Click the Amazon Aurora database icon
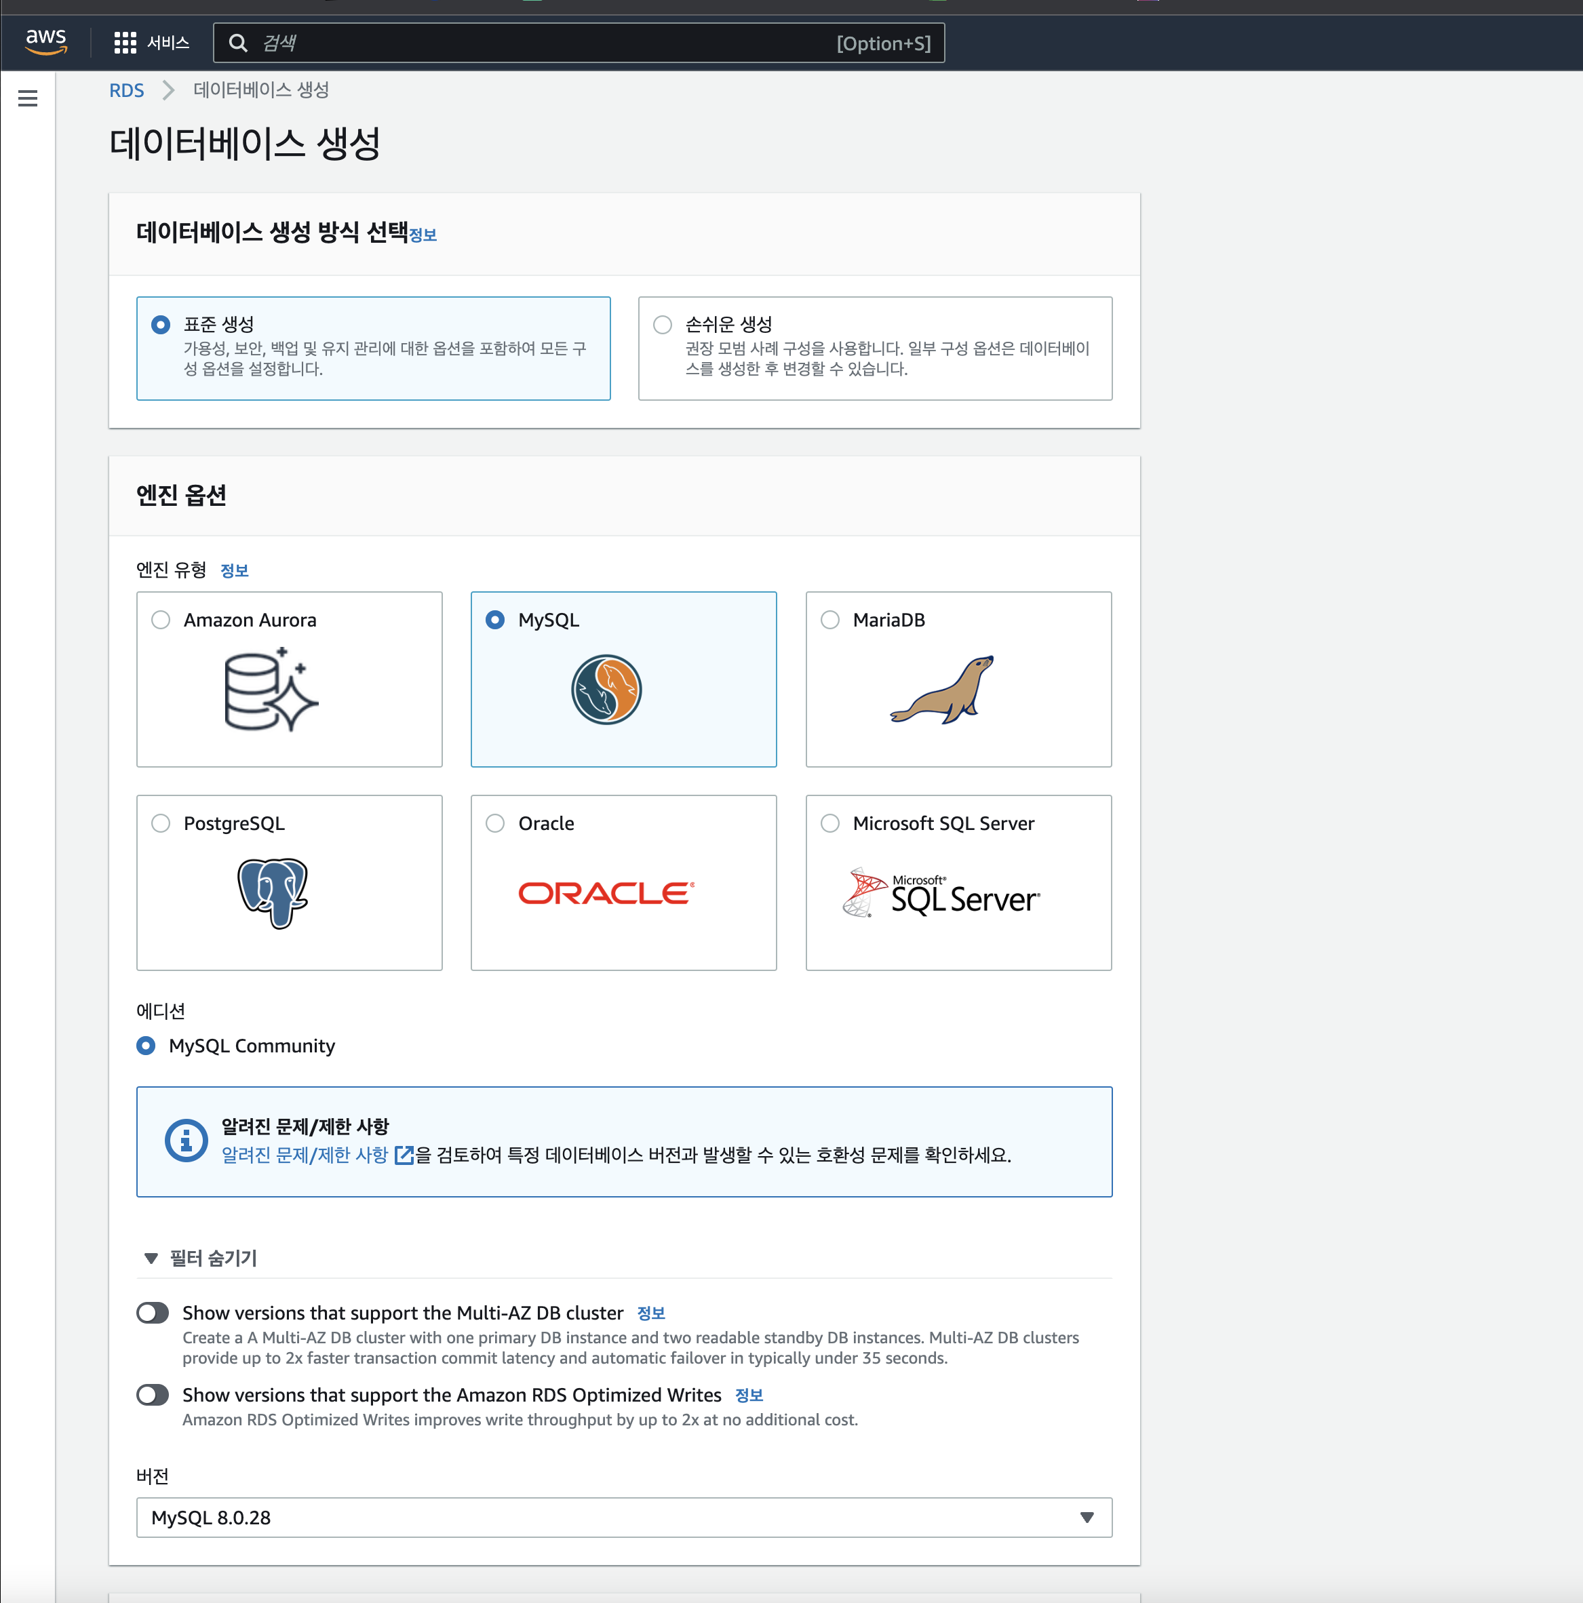The width and height of the screenshot is (1583, 1603). point(271,690)
